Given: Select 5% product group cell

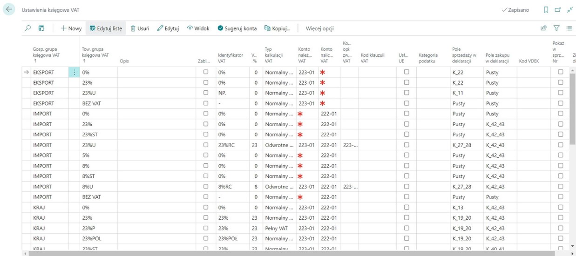Looking at the screenshot, I should 99,155.
